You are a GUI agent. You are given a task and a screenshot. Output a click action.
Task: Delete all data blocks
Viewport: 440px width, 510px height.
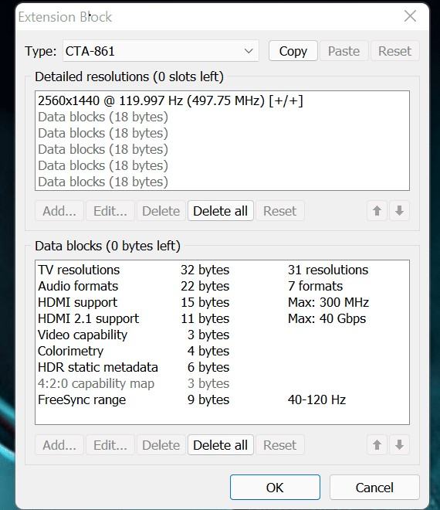[220, 444]
